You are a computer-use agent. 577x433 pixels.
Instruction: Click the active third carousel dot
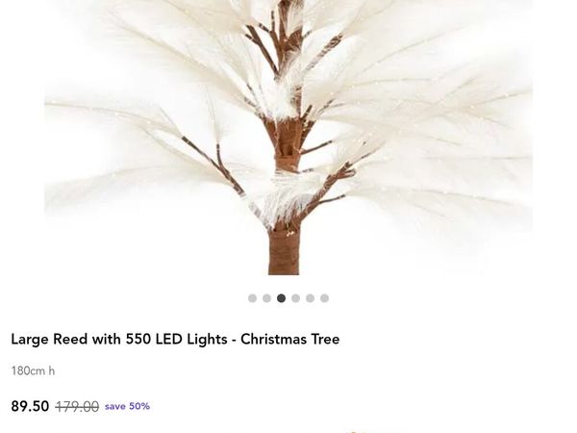pos(281,298)
